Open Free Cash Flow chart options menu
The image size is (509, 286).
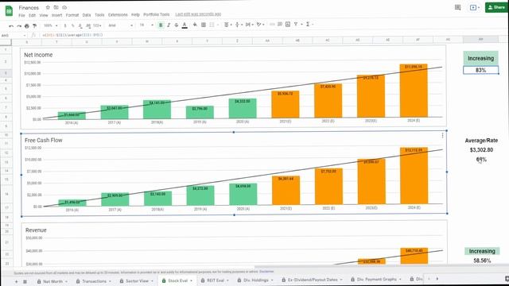442,135
